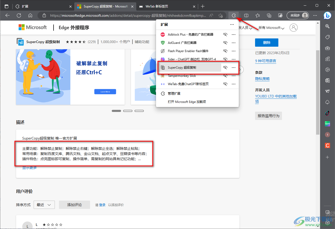Expand the 所有 Microsoft dropdown

pyautogui.click(x=271, y=28)
